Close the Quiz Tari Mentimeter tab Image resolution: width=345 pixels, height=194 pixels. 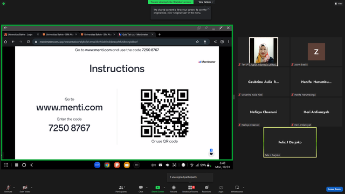tap(152, 34)
